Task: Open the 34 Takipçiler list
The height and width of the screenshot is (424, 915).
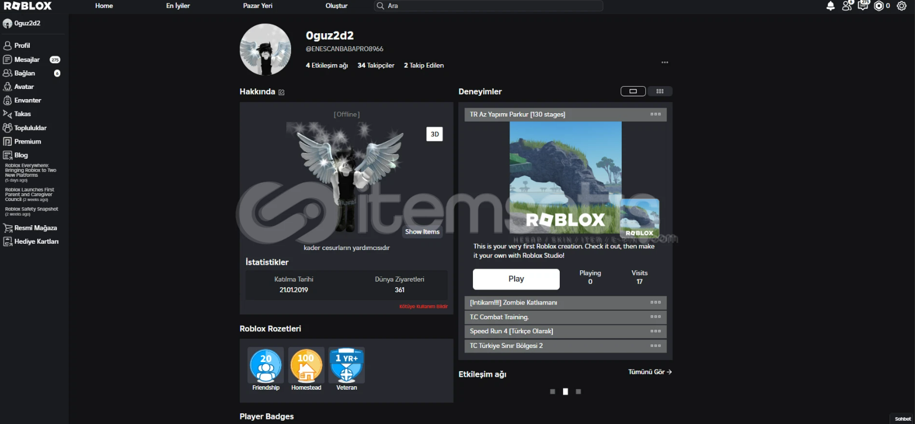Action: (376, 66)
